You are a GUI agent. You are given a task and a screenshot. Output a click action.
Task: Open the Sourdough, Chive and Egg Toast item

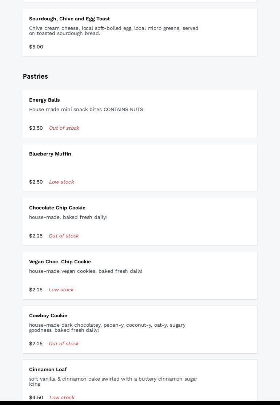(69, 19)
